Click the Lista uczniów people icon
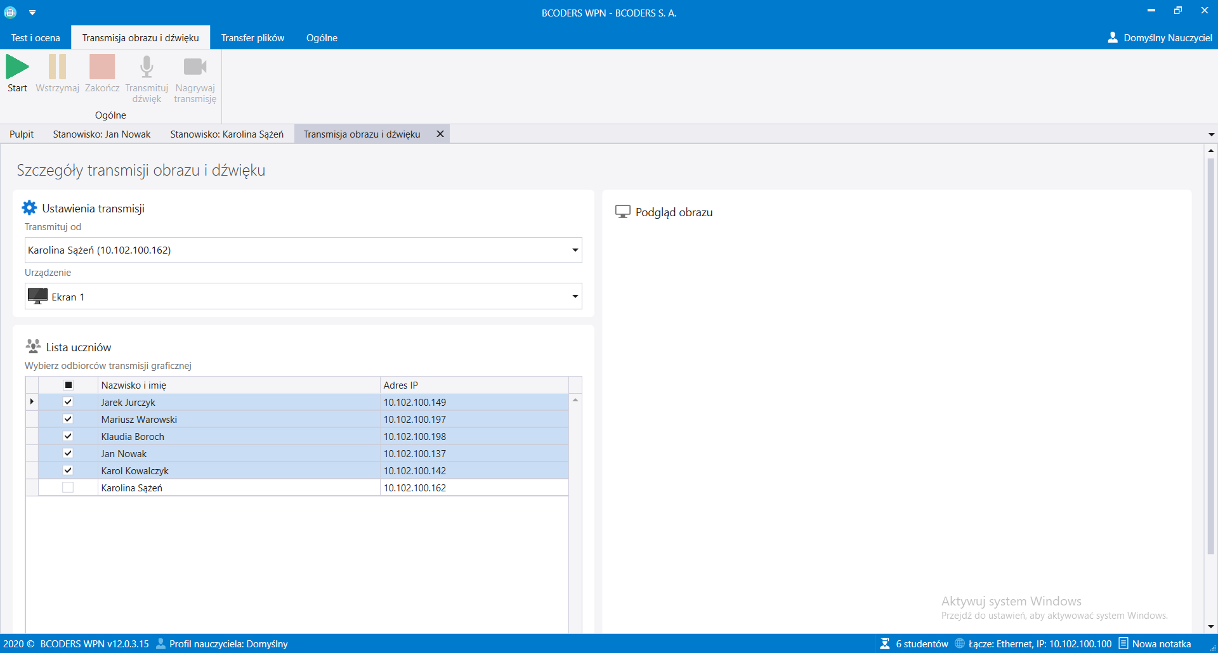The image size is (1218, 653). point(33,346)
